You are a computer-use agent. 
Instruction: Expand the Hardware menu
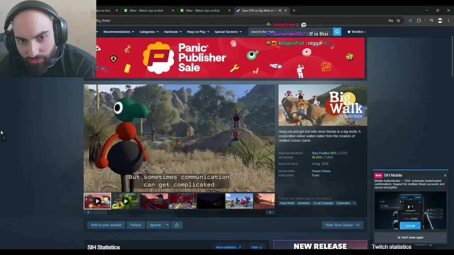(173, 32)
